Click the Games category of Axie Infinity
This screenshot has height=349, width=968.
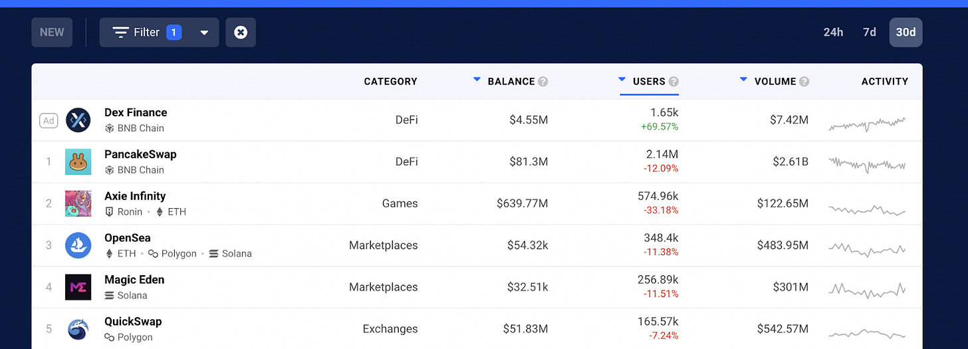pyautogui.click(x=400, y=203)
